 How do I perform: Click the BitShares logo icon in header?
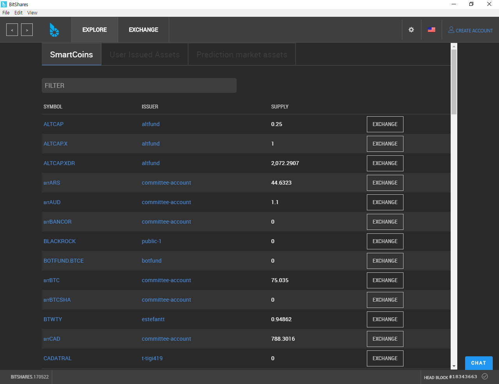tap(54, 30)
